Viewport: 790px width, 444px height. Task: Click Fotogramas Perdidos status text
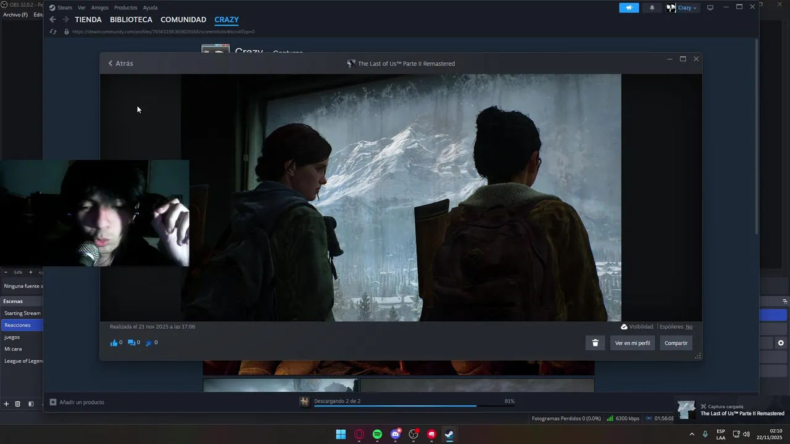(566, 418)
